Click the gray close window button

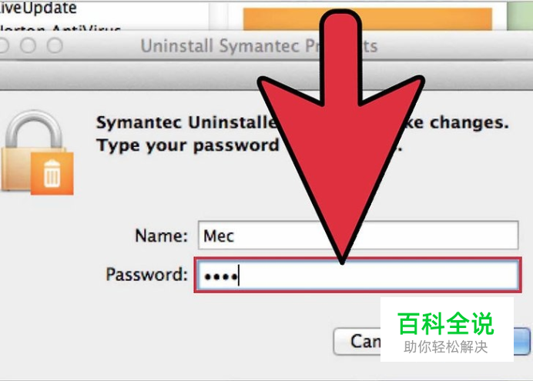pos(3,45)
